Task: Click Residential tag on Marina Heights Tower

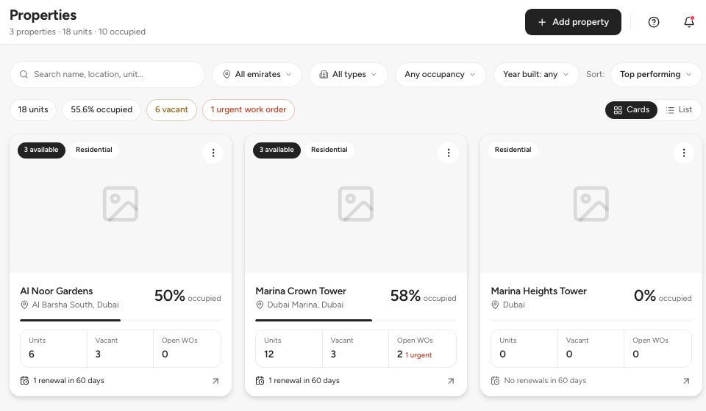Action: [513, 150]
